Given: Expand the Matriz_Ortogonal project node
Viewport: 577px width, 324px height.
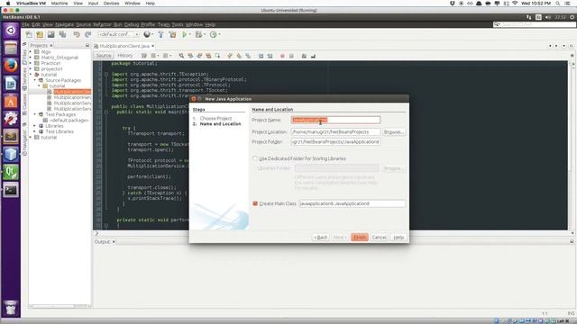Looking at the screenshot, I should (x=31, y=58).
